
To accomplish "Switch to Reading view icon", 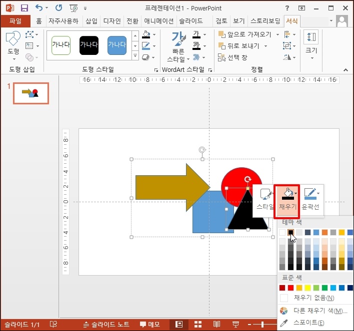I will 216,325.
